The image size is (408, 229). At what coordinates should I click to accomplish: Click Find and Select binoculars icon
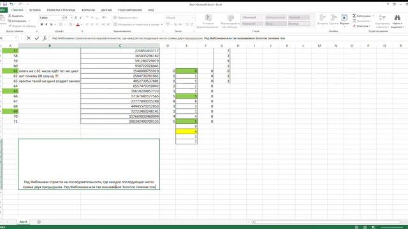coord(397,18)
